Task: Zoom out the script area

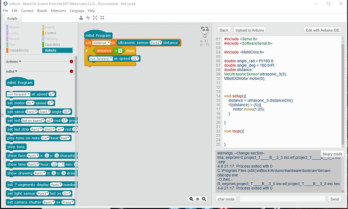Action: tap(191, 199)
